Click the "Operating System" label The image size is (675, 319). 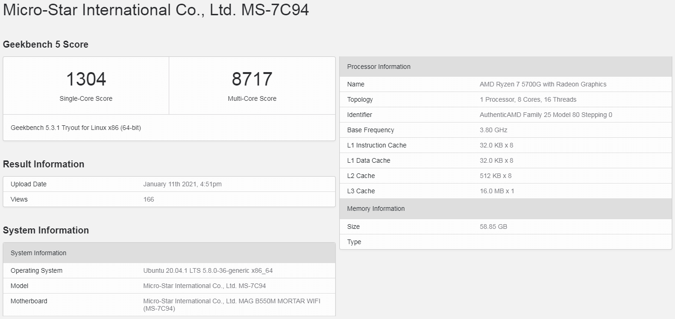click(x=37, y=270)
